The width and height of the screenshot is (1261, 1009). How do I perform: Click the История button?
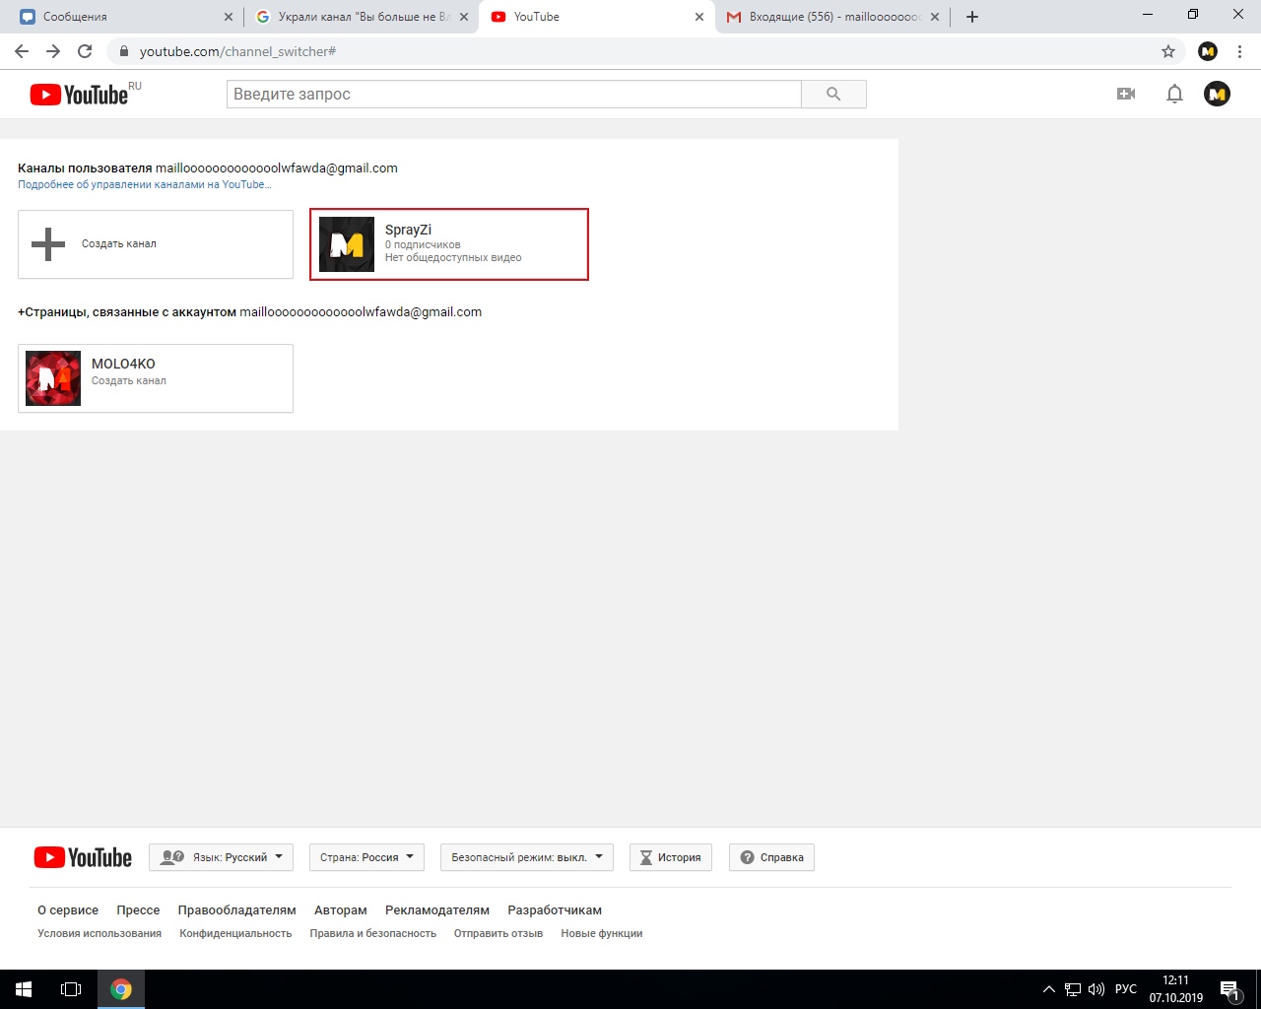click(x=671, y=857)
